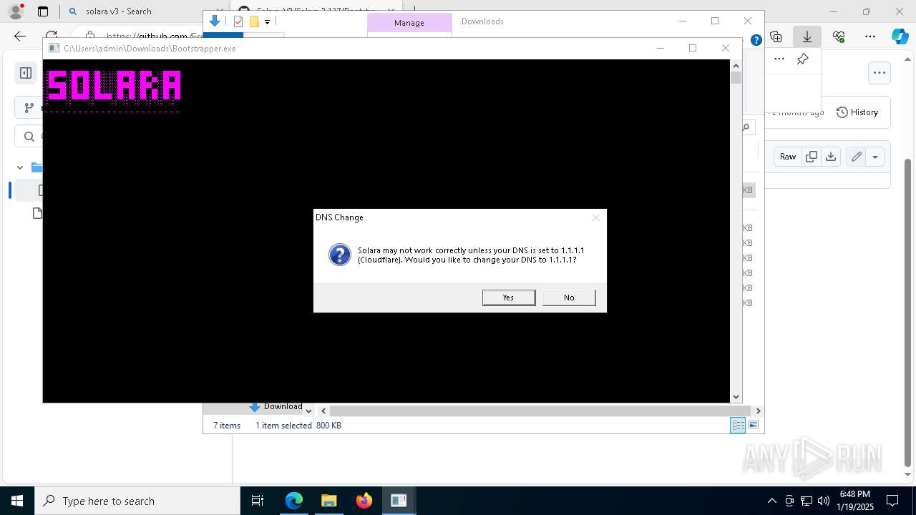This screenshot has height=515, width=916.
Task: Open volume control in system tray
Action: click(823, 501)
